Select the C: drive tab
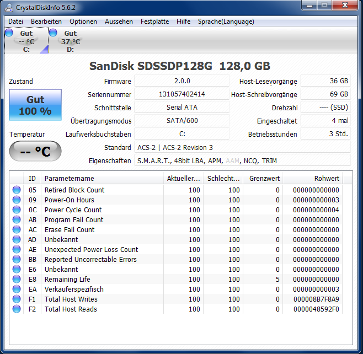 (x=26, y=41)
